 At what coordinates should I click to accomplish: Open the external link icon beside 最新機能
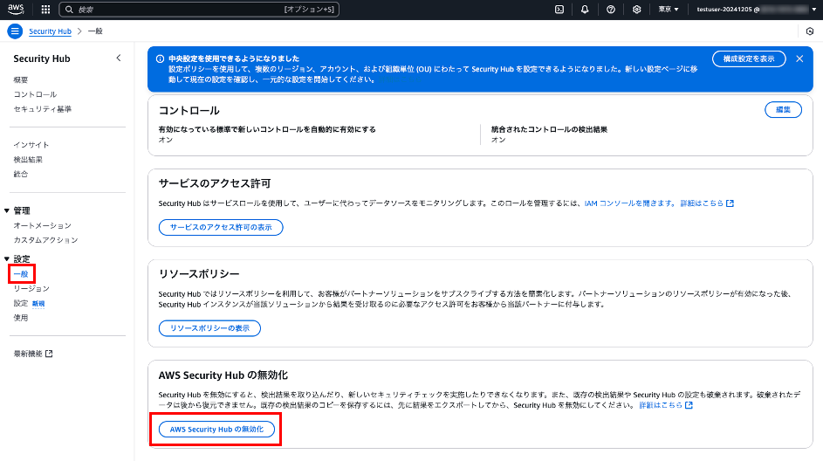49,354
